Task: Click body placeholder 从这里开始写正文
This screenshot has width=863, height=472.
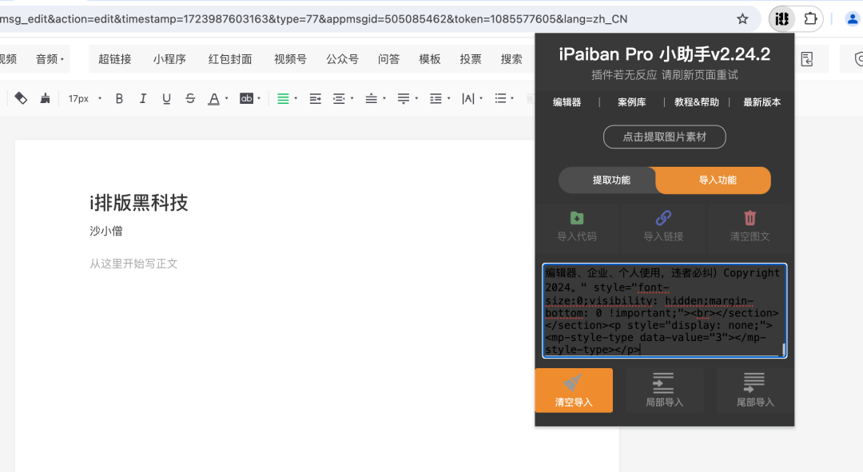Action: [x=133, y=264]
